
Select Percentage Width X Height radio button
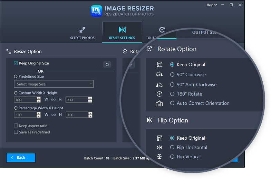point(16,108)
